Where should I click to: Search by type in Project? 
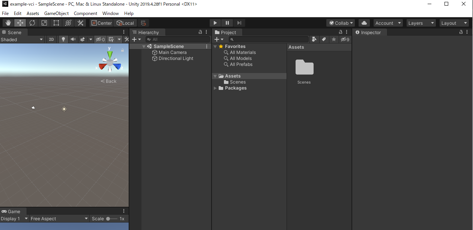[314, 39]
